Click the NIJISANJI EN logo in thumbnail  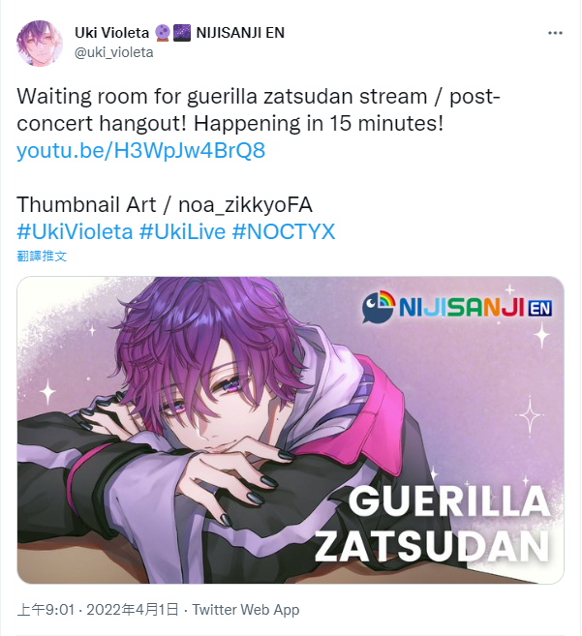pos(456,307)
